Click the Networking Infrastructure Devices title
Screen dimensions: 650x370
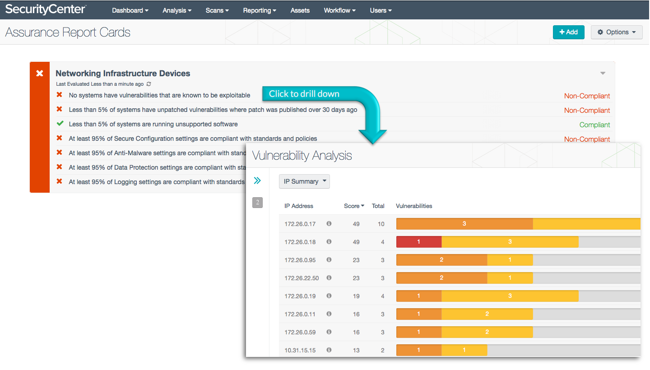pos(123,73)
